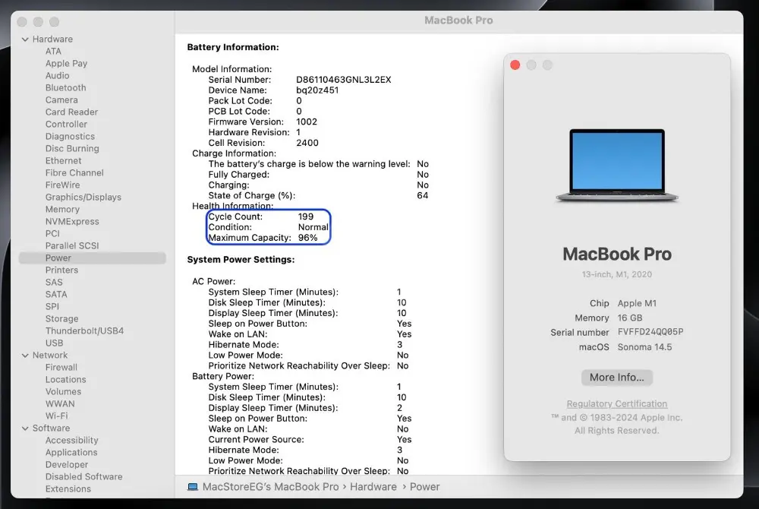Select PCI in the sidebar
Screen dimensions: 759x509
click(52, 233)
